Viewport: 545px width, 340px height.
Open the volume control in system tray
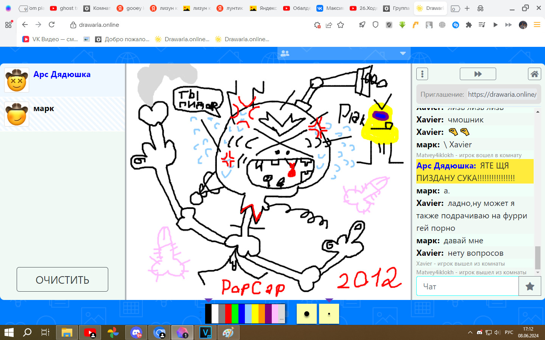click(x=497, y=332)
